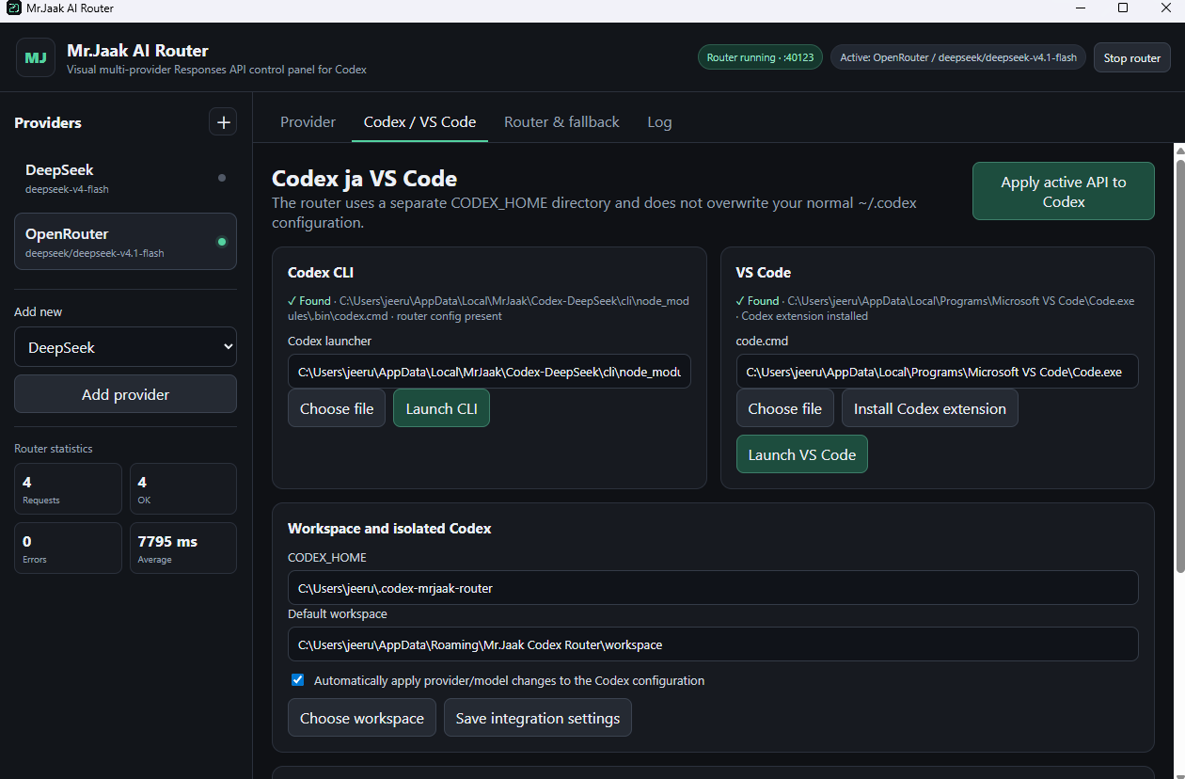Toggle automatically apply provider/model changes checkbox
1185x779 pixels.
(298, 680)
